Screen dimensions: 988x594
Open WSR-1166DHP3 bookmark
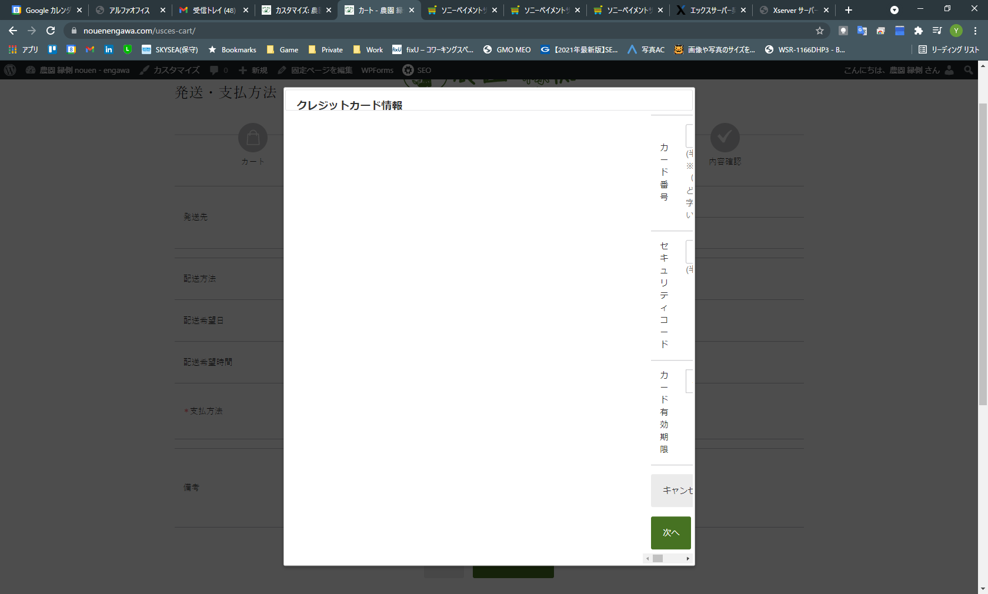[x=805, y=50]
